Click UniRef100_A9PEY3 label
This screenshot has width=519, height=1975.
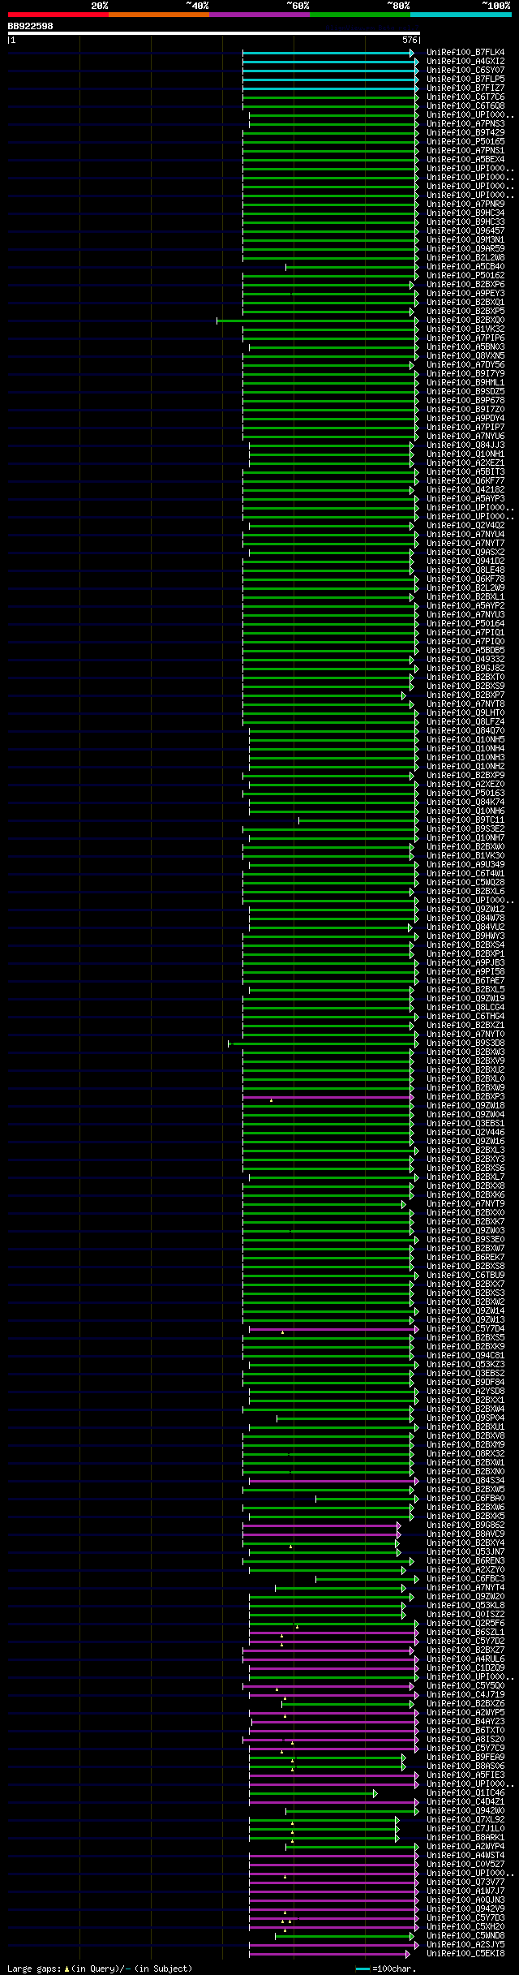point(465,294)
